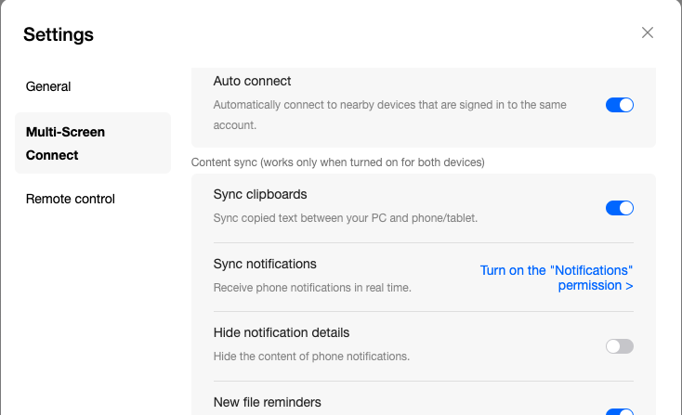682x415 pixels.
Task: Click "Automatically connect to nearby devices" description
Action: click(389, 115)
